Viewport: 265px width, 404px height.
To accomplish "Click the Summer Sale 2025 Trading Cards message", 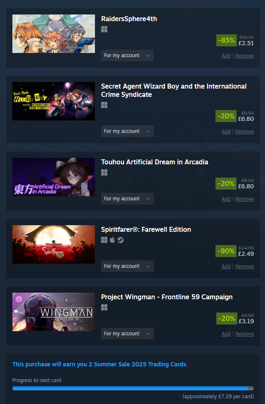I will coord(100,364).
